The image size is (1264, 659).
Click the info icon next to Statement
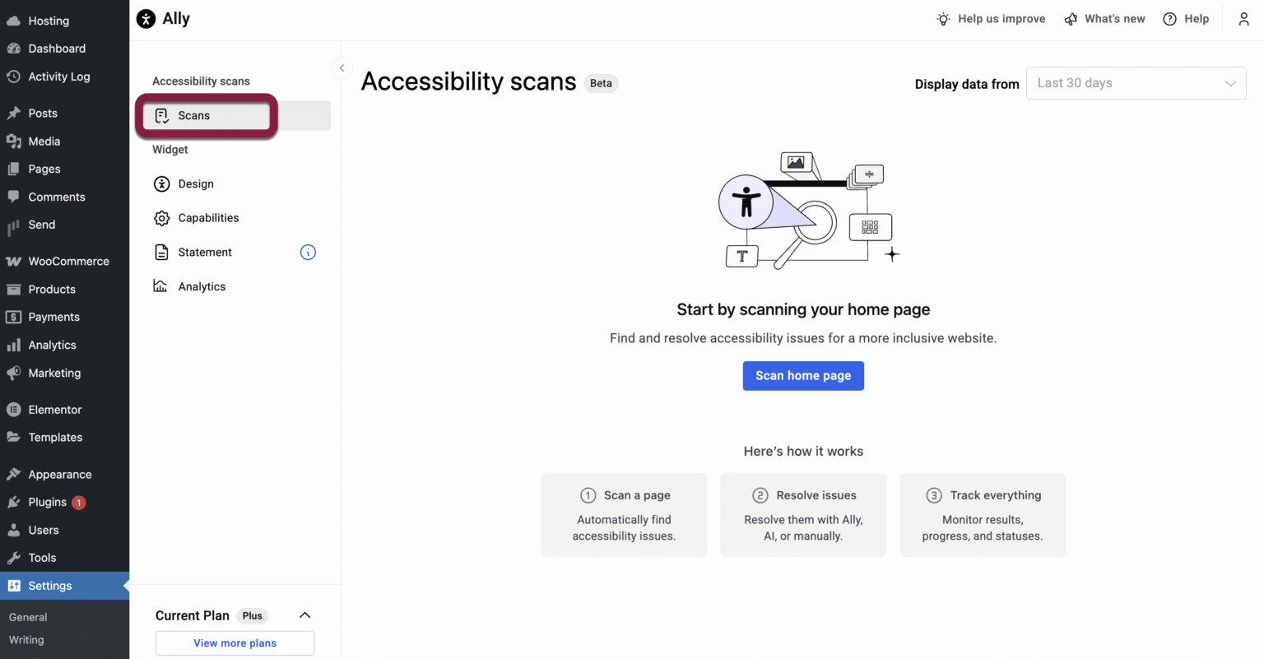pyautogui.click(x=308, y=252)
